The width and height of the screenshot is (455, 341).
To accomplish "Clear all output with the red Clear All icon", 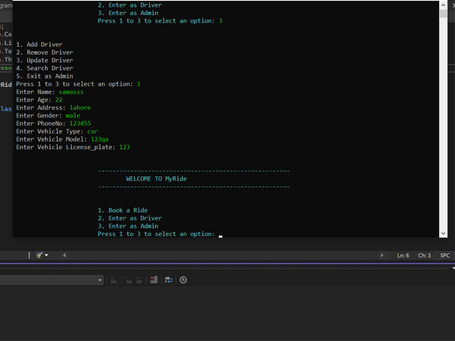I will point(154,280).
